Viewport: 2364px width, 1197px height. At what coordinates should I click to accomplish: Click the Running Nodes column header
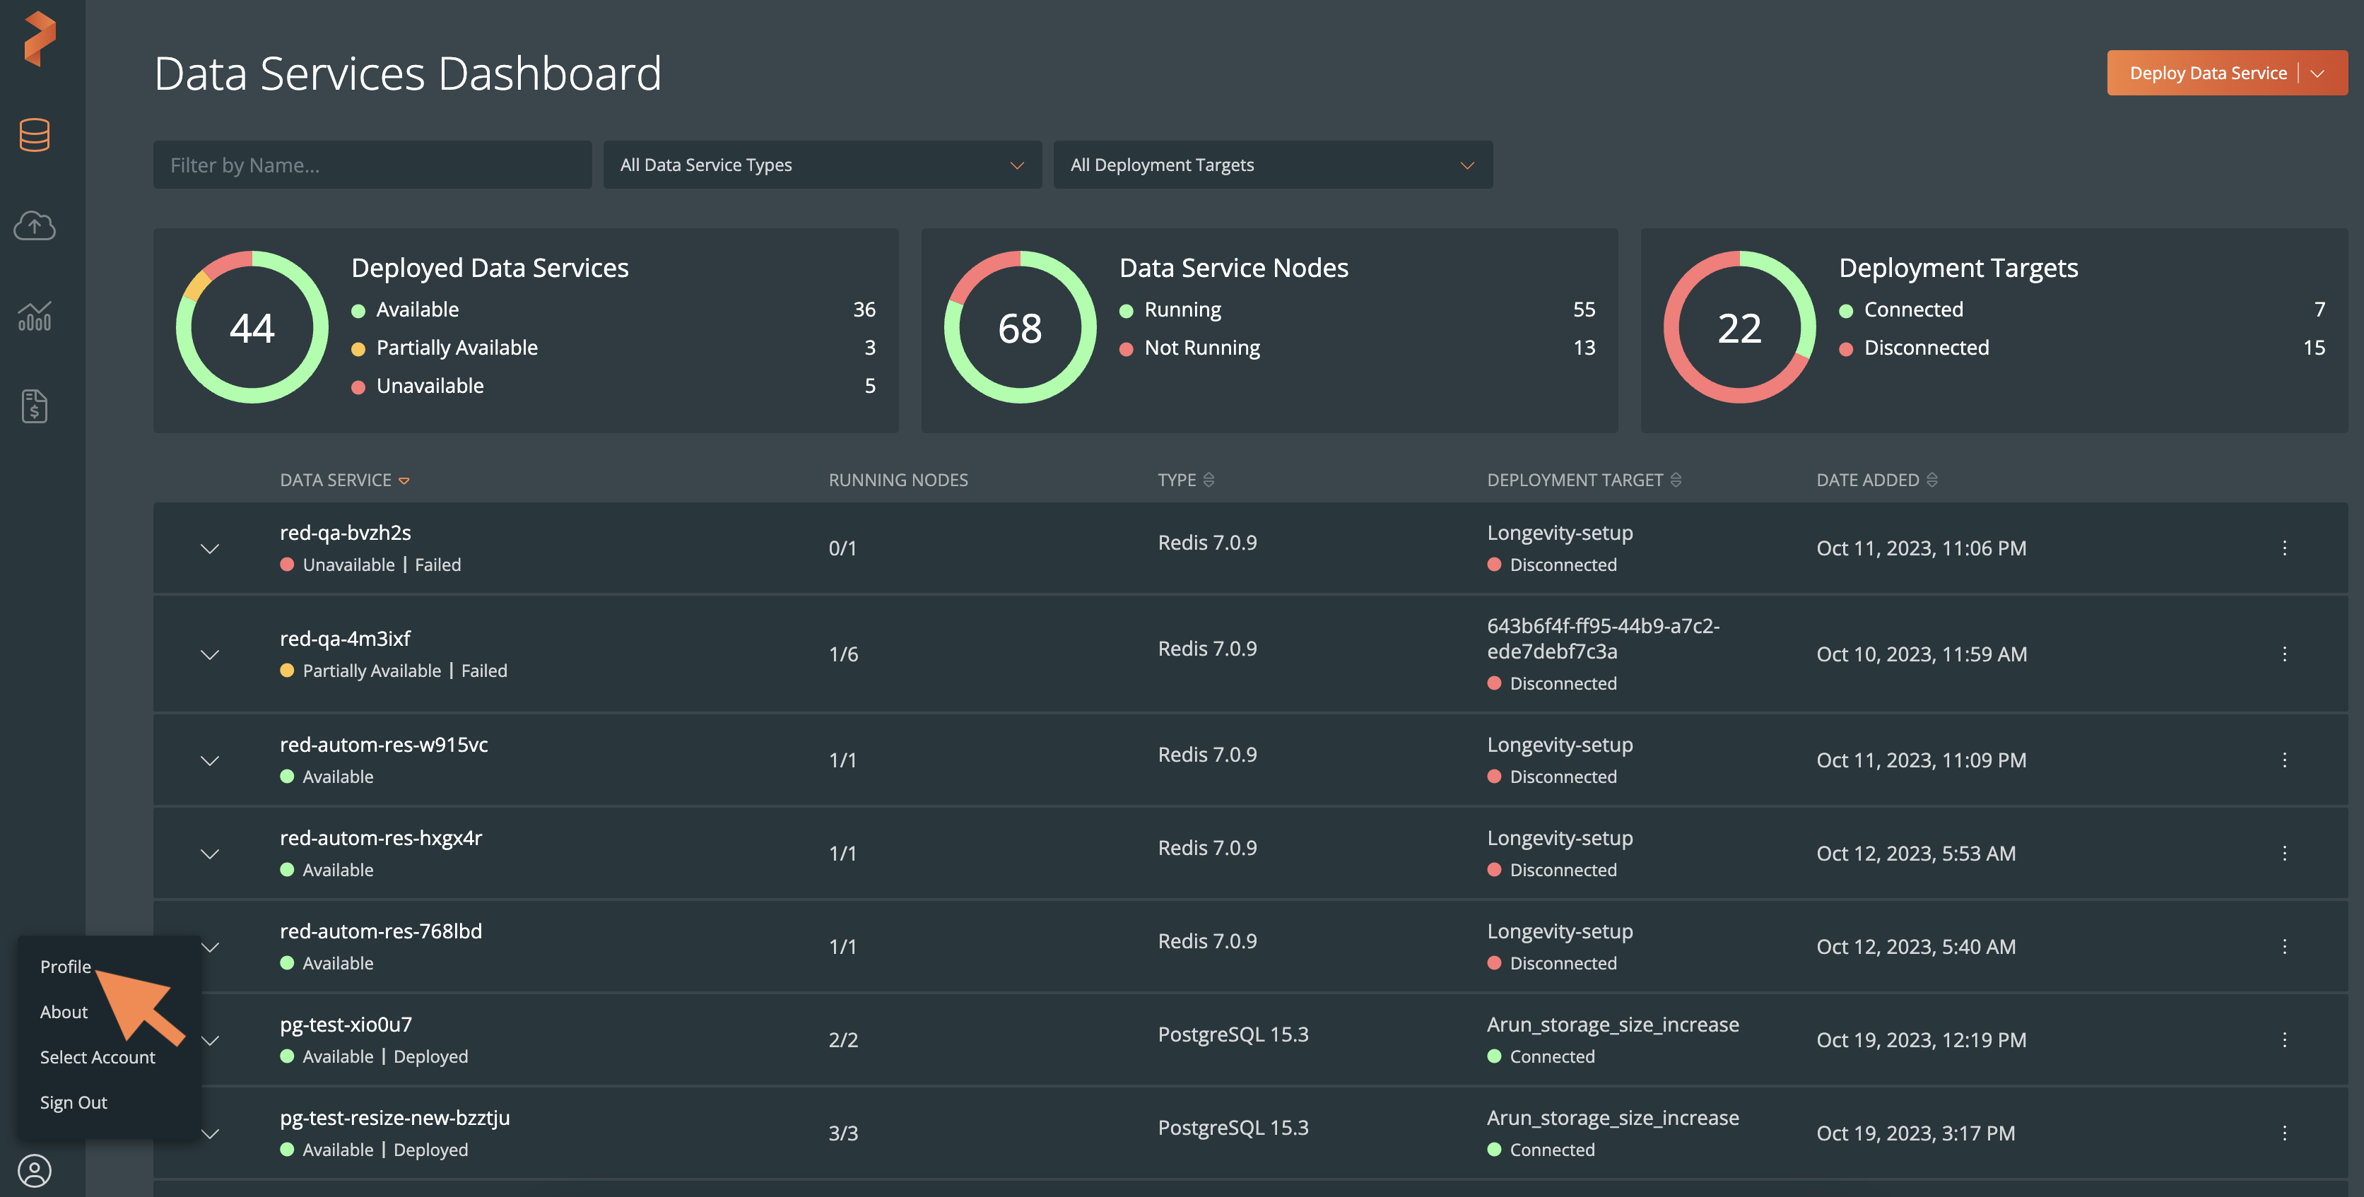pos(898,480)
